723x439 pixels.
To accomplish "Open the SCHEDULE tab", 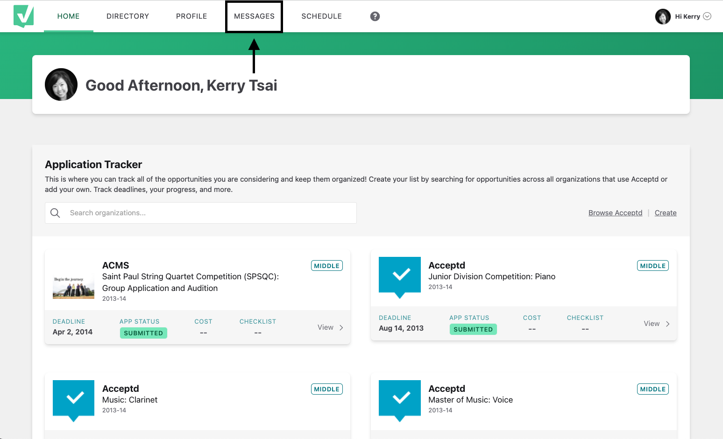I will (322, 16).
